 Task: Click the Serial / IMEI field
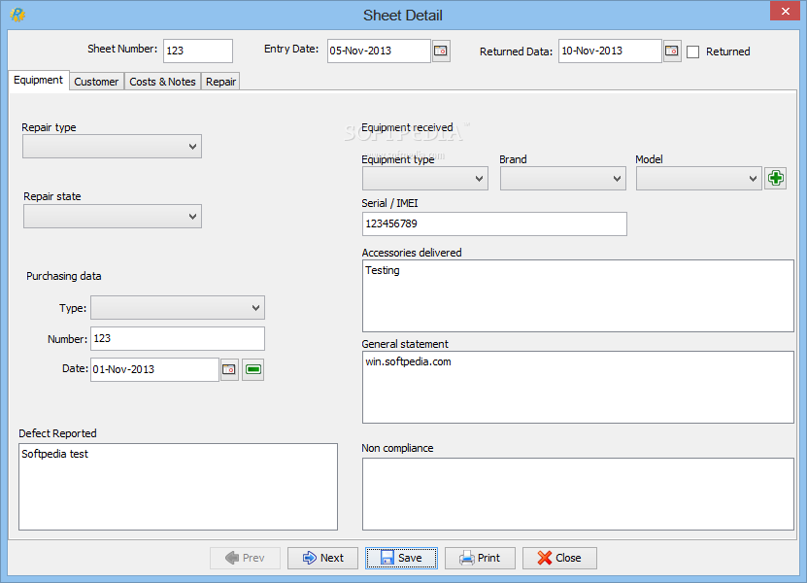pyautogui.click(x=494, y=224)
